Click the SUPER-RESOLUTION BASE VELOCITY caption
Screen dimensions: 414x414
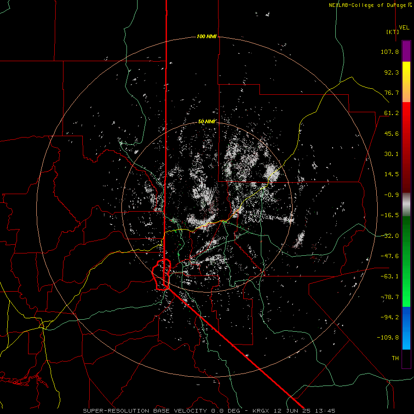tap(145, 411)
